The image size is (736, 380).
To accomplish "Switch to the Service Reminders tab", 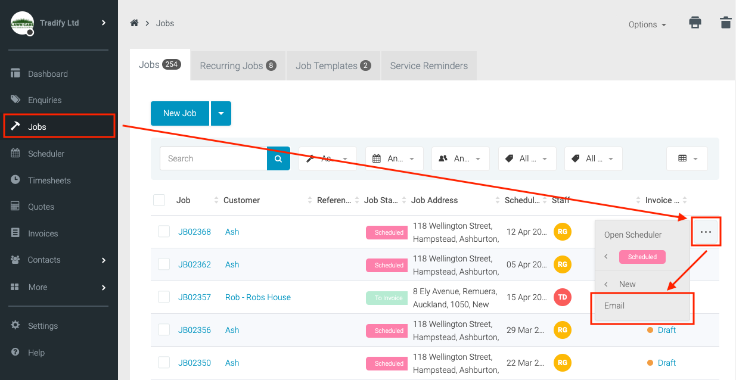I will [429, 66].
